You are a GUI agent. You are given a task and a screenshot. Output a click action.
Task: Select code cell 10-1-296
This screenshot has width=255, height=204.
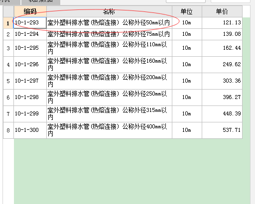pos(30,65)
